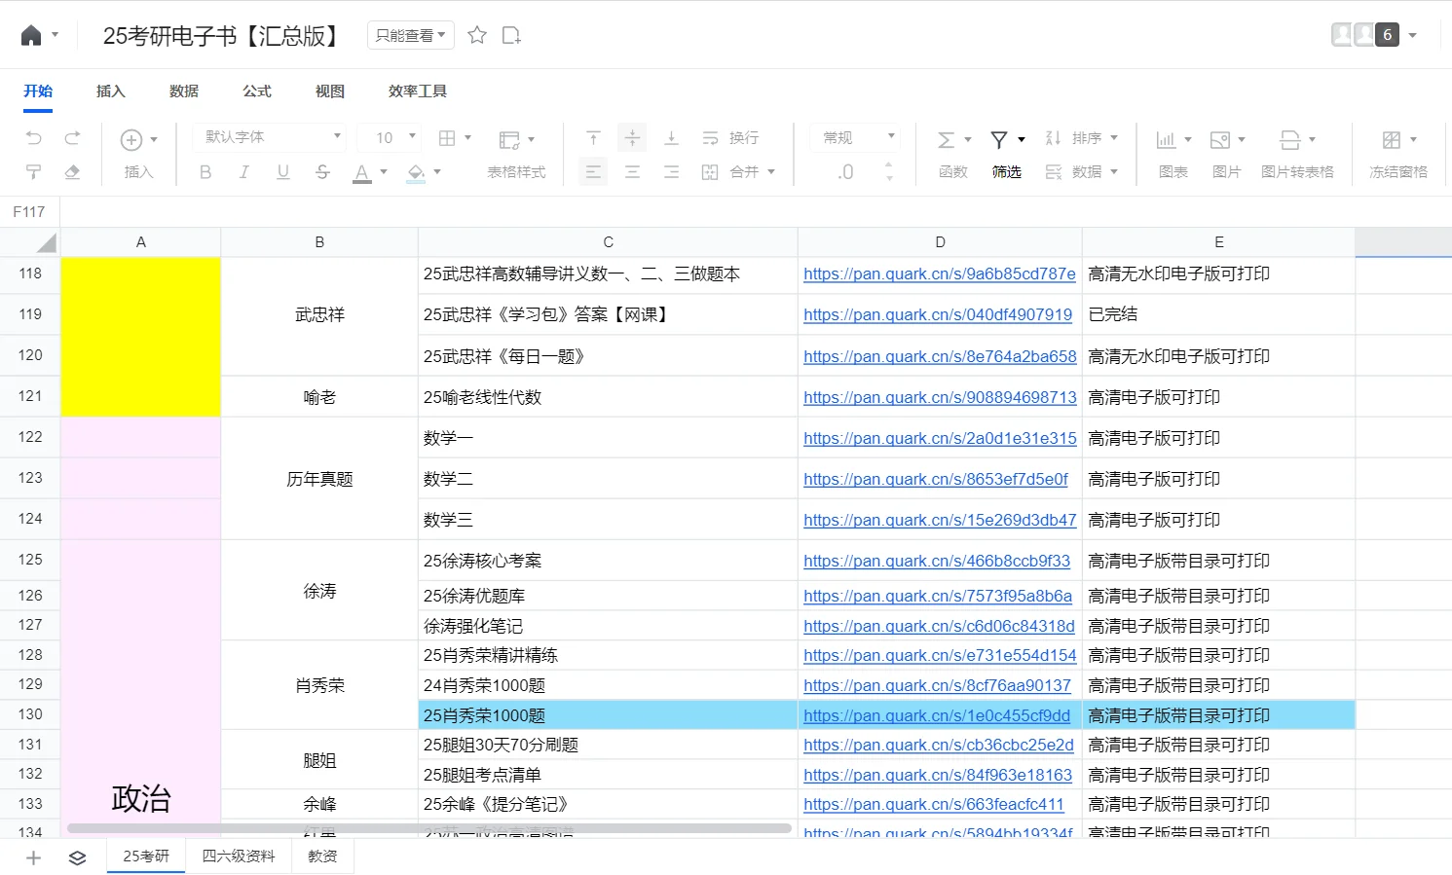Center text horizontally
The height and width of the screenshot is (875, 1452).
coord(632,172)
